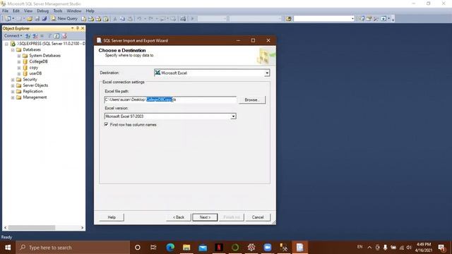Click the New Project icon at toolbar start
Viewport: 452px width, 254px height.
(x=8, y=19)
